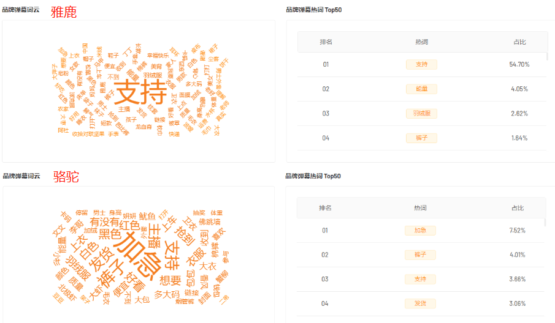Click the large 加急 word in 骆驼 cloud
Screen dimensions: 555x323
click(x=139, y=255)
